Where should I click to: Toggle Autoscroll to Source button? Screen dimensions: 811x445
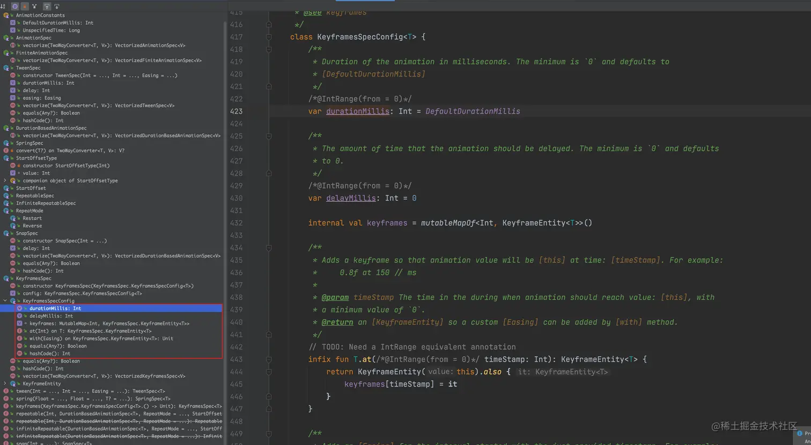pyautogui.click(x=47, y=6)
